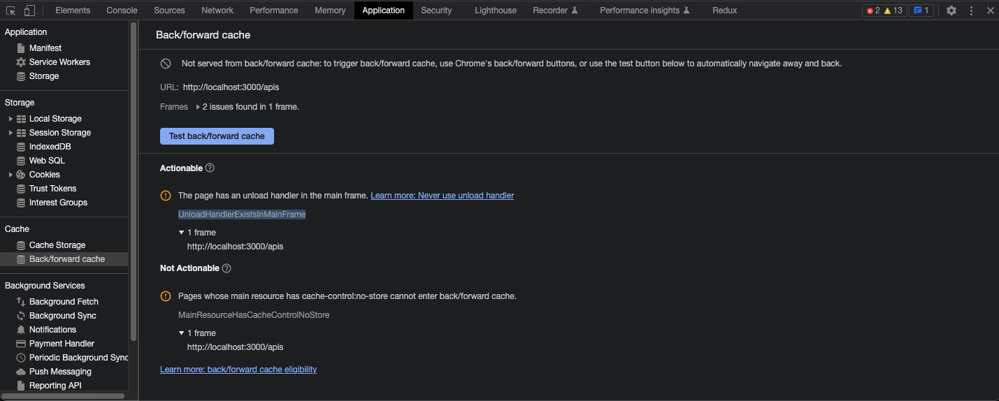999x401 pixels.
Task: Click the UnloadHandlerExistsInMainFrame text
Action: (x=242, y=214)
